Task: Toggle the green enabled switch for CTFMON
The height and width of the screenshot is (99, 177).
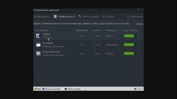Action: 129,36
